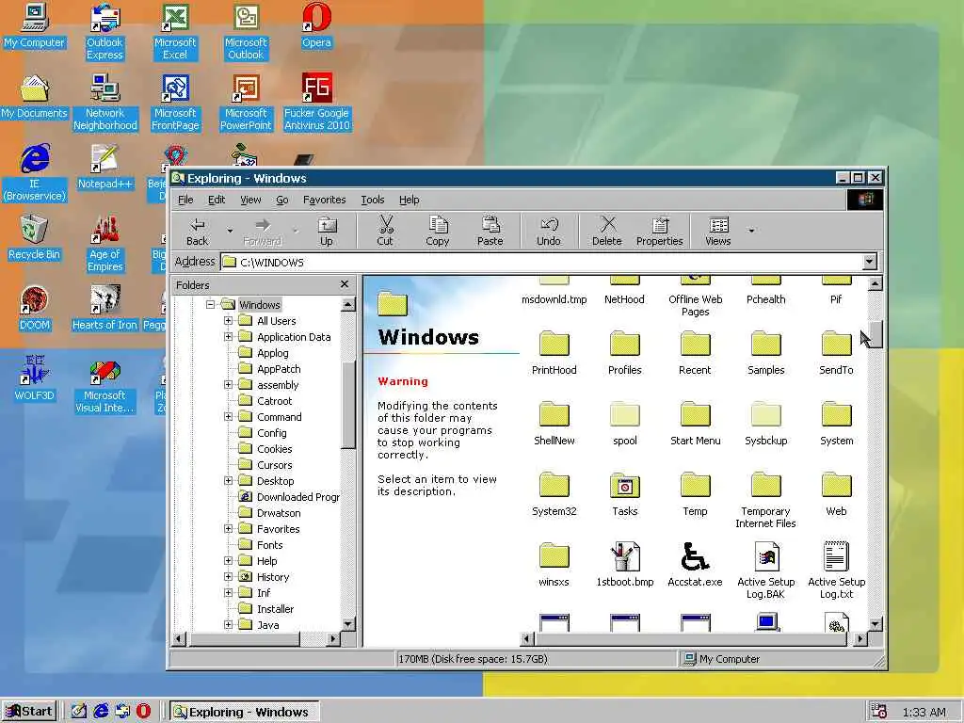Open the Edit menu
This screenshot has width=964, height=723.
(x=217, y=200)
